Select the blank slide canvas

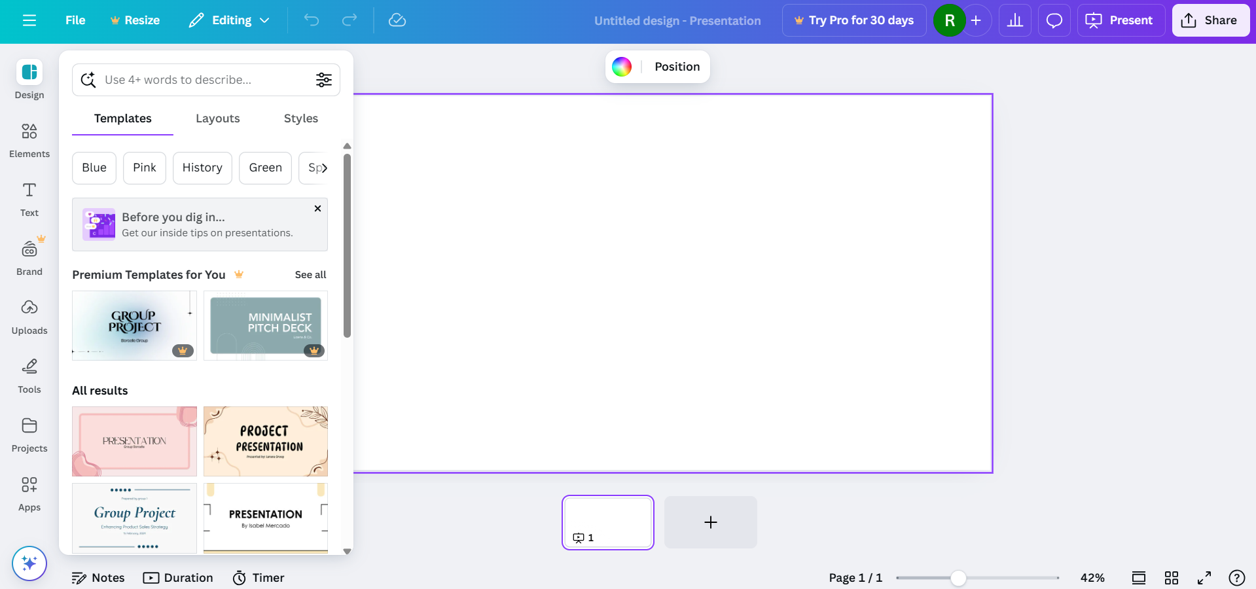click(673, 283)
